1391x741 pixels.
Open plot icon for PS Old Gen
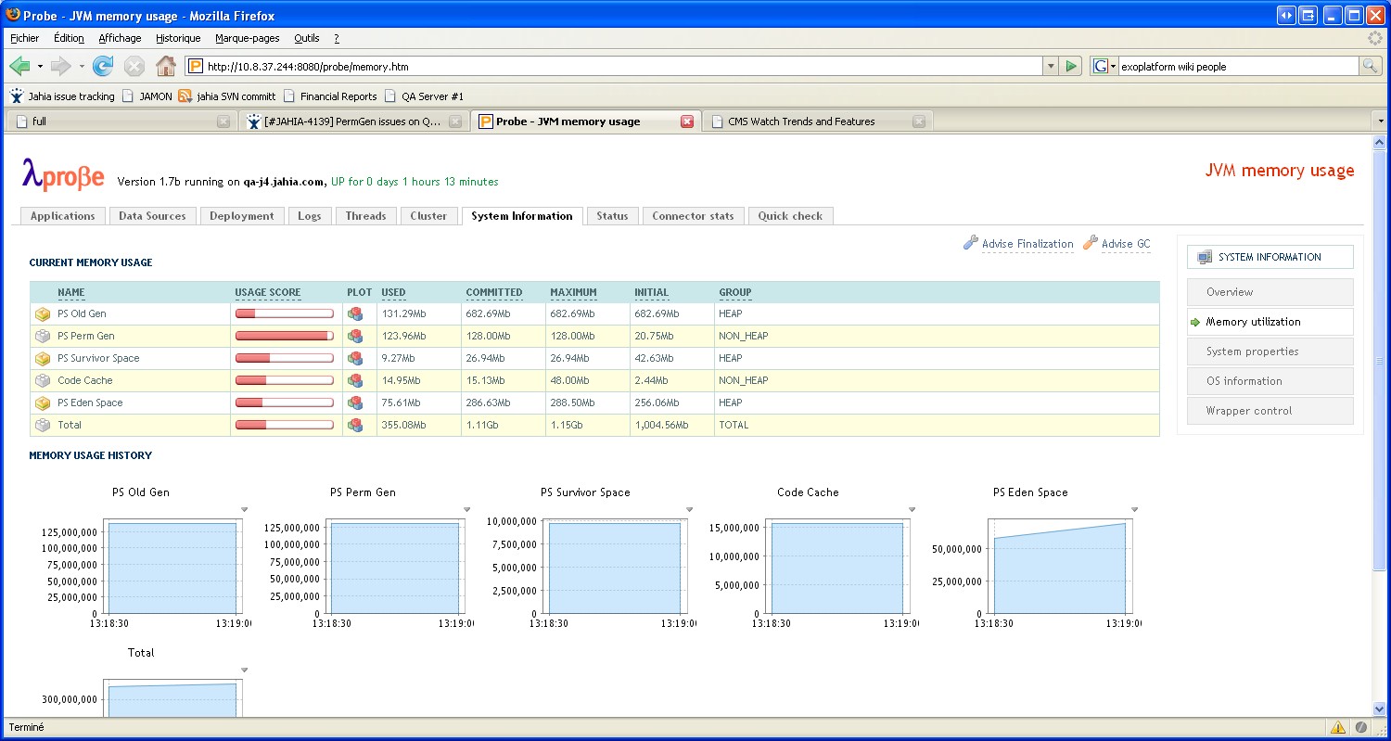355,313
